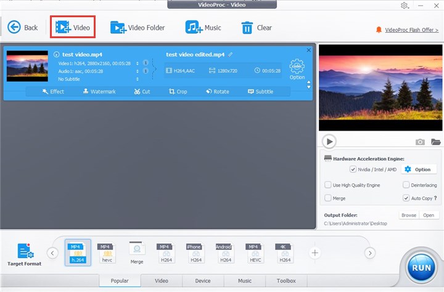
Task: Open settings gear in title bar
Action: click(405, 6)
